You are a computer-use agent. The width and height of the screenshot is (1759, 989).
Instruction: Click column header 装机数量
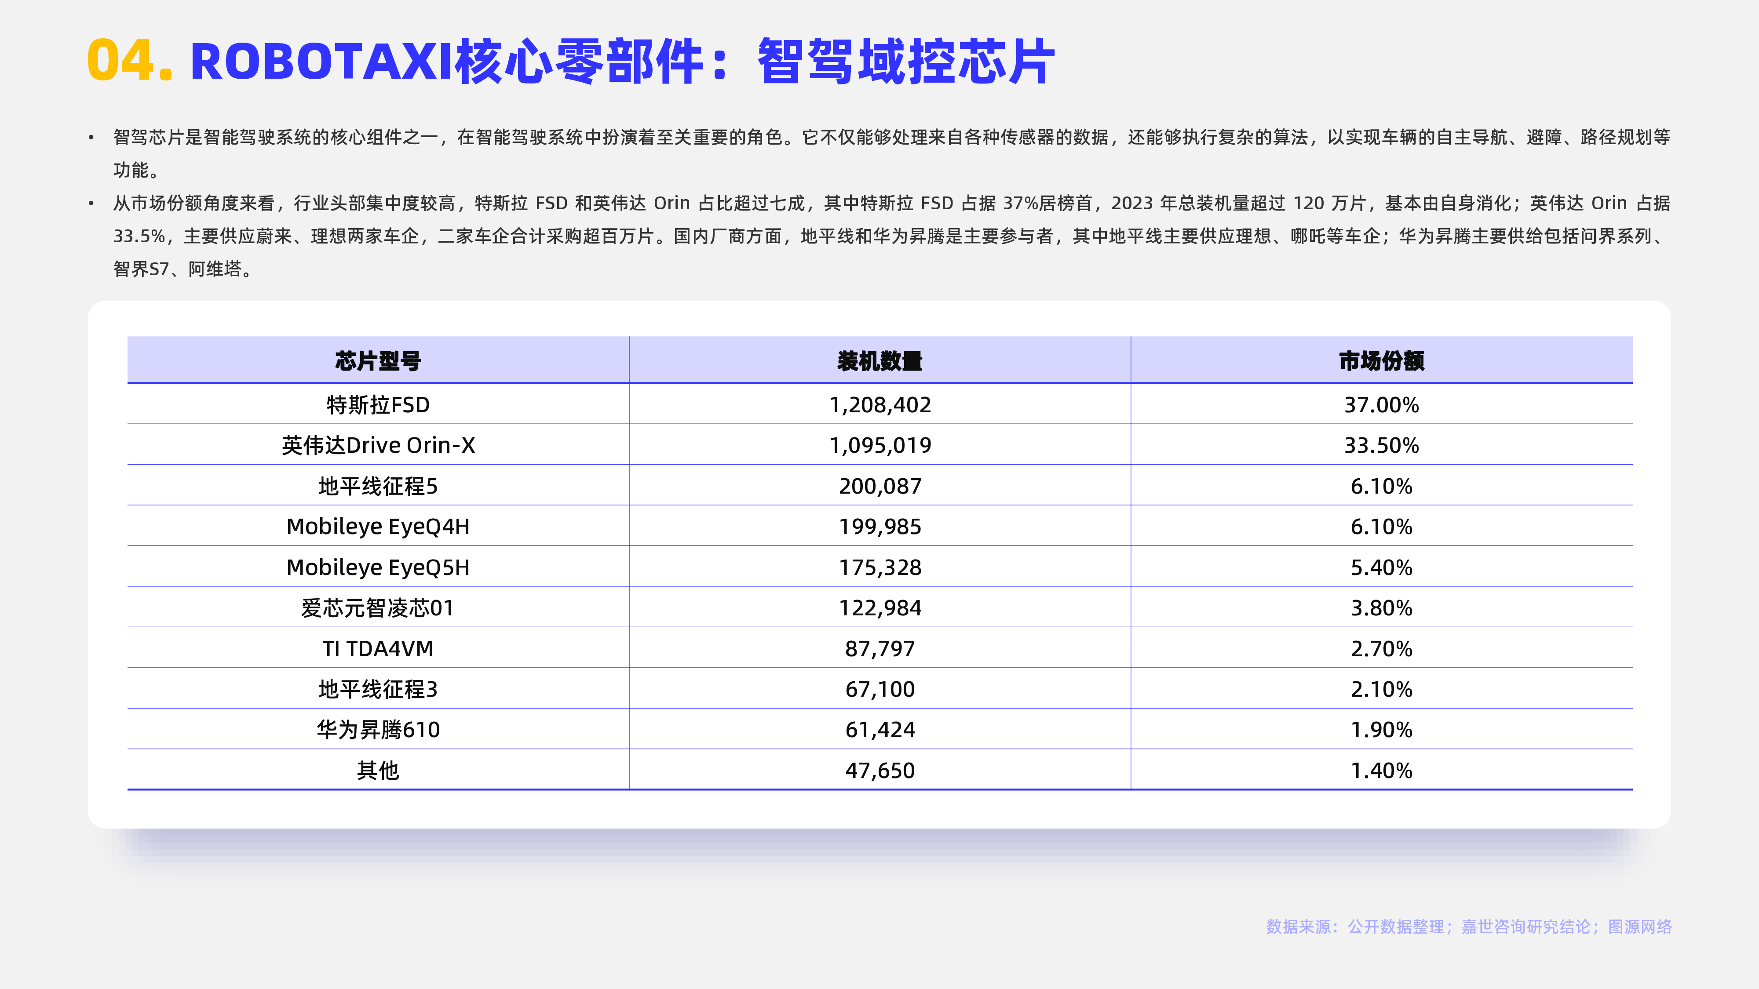[879, 361]
